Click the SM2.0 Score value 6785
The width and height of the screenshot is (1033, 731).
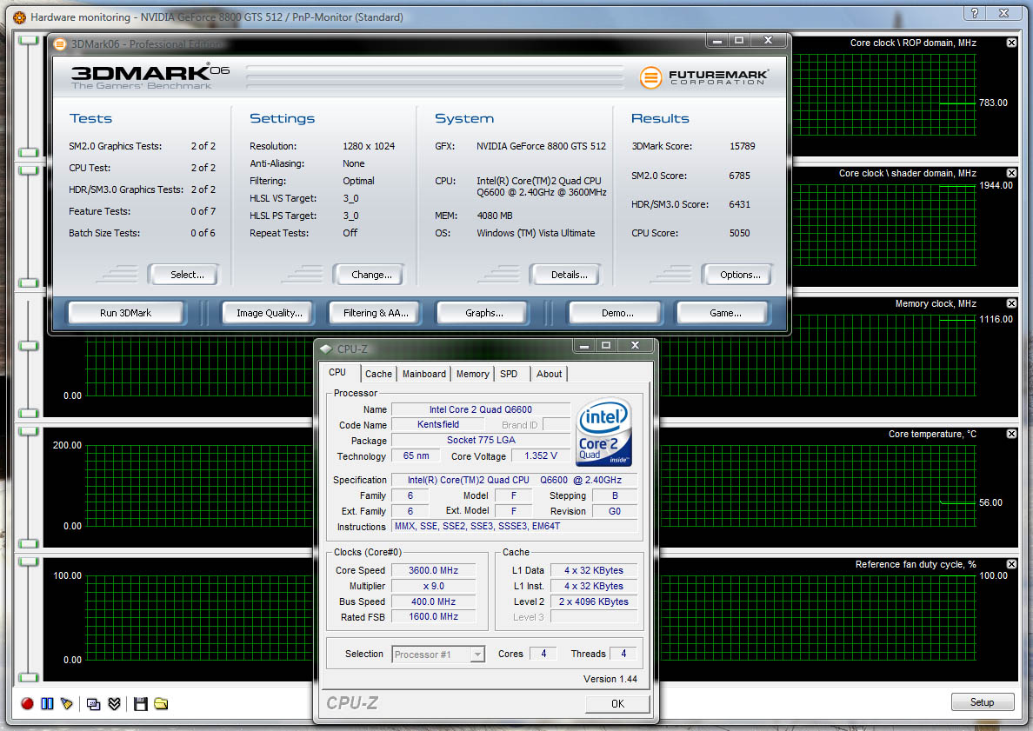(739, 176)
